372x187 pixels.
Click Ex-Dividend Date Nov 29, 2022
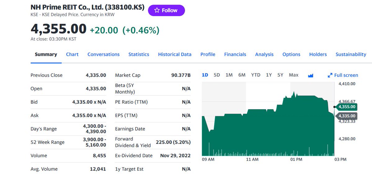point(175,156)
